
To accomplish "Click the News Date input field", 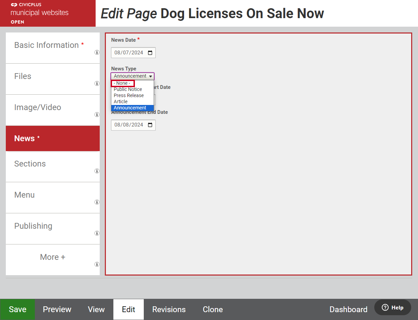I will pos(133,53).
